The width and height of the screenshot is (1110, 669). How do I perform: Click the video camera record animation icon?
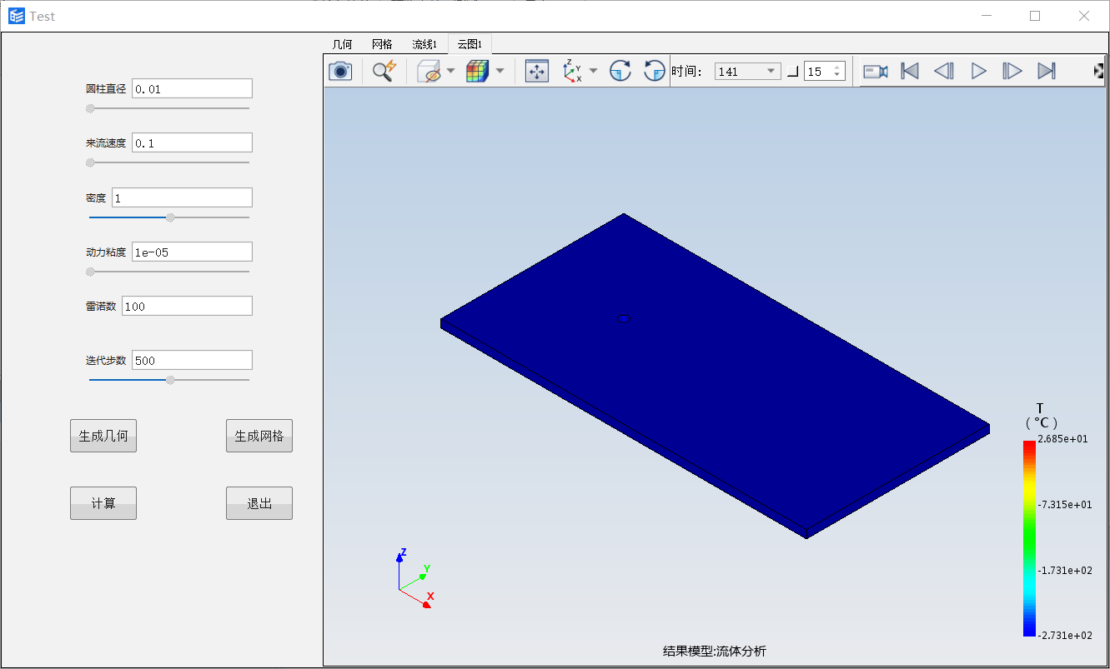[876, 72]
